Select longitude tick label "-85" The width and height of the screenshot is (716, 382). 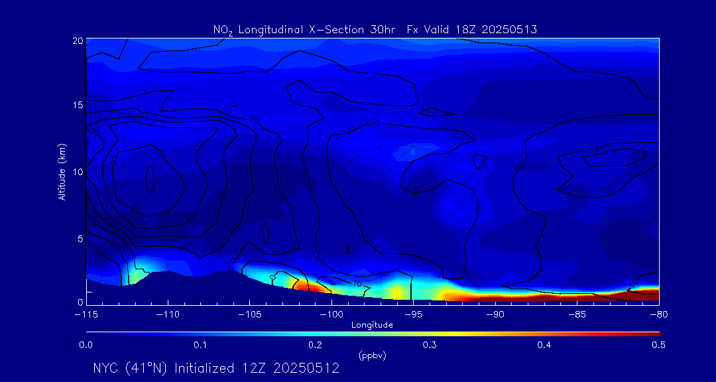coord(577,315)
